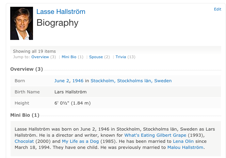226x158 pixels.
Task: Click the Edit link
Action: (x=217, y=9)
